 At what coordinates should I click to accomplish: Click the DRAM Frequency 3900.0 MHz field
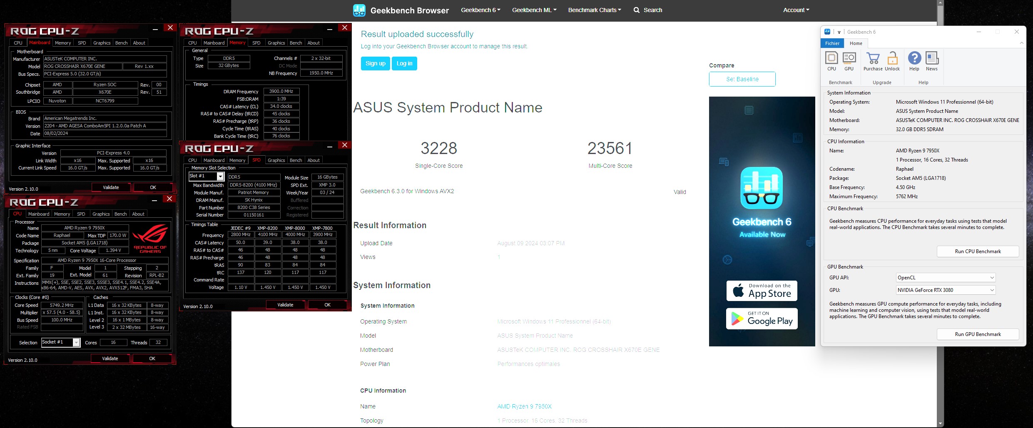281,91
